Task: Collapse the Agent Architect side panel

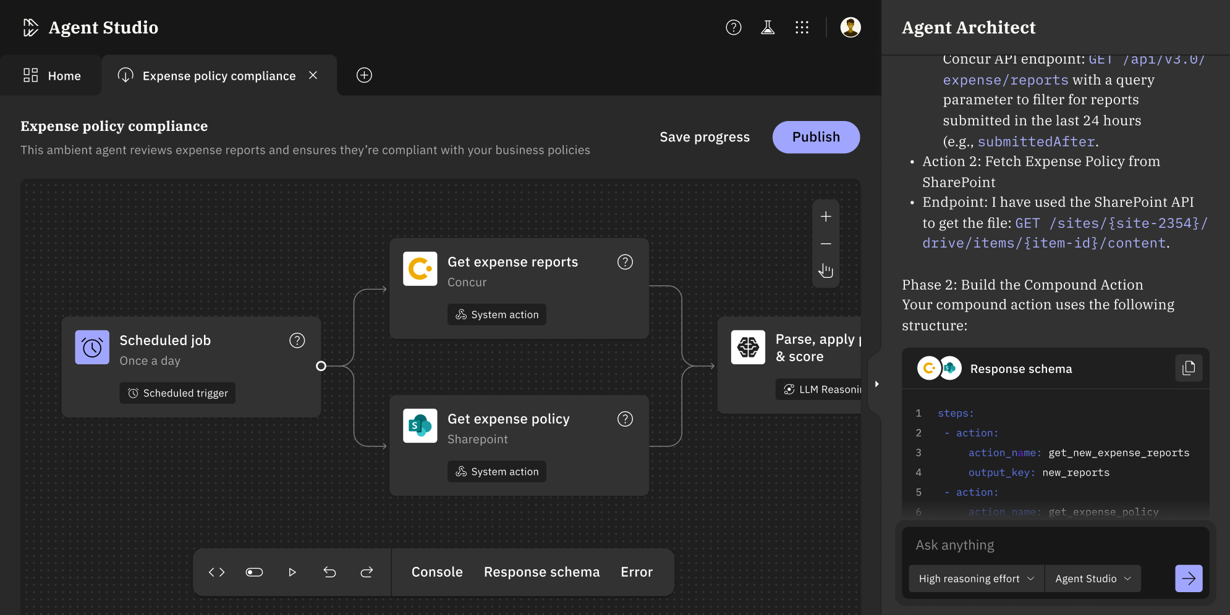Action: [x=876, y=384]
